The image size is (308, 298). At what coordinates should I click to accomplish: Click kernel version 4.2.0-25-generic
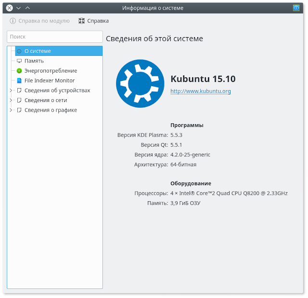[190, 155]
